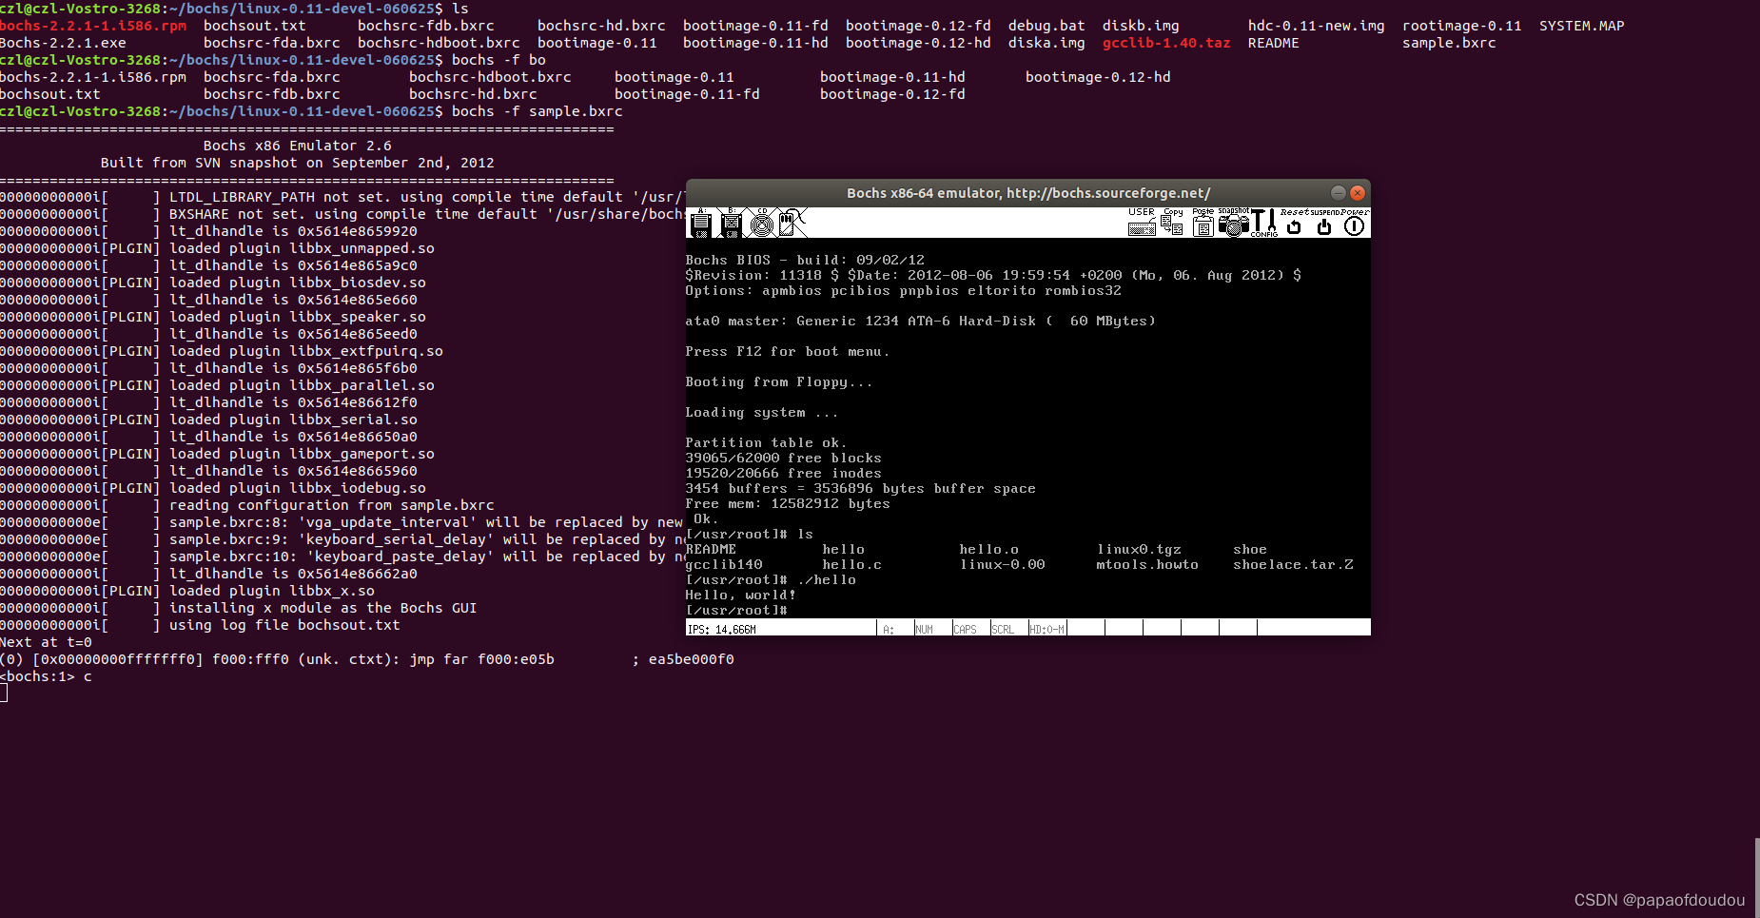This screenshot has width=1760, height=918.
Task: Click the Bochs emulator title bar
Action: click(x=1027, y=192)
